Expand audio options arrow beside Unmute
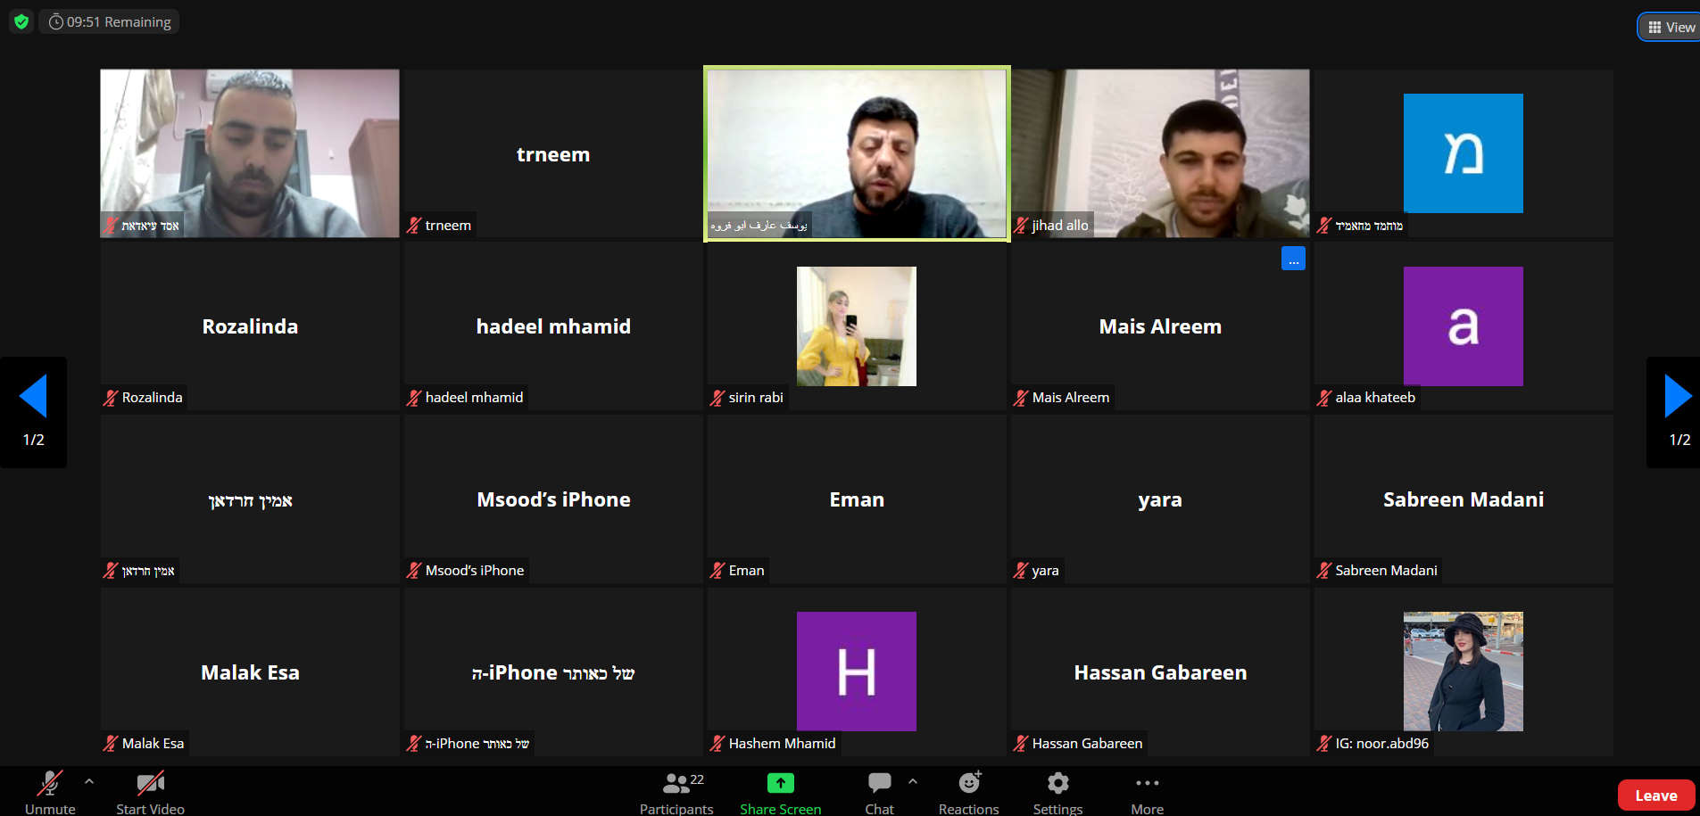 pos(89,781)
